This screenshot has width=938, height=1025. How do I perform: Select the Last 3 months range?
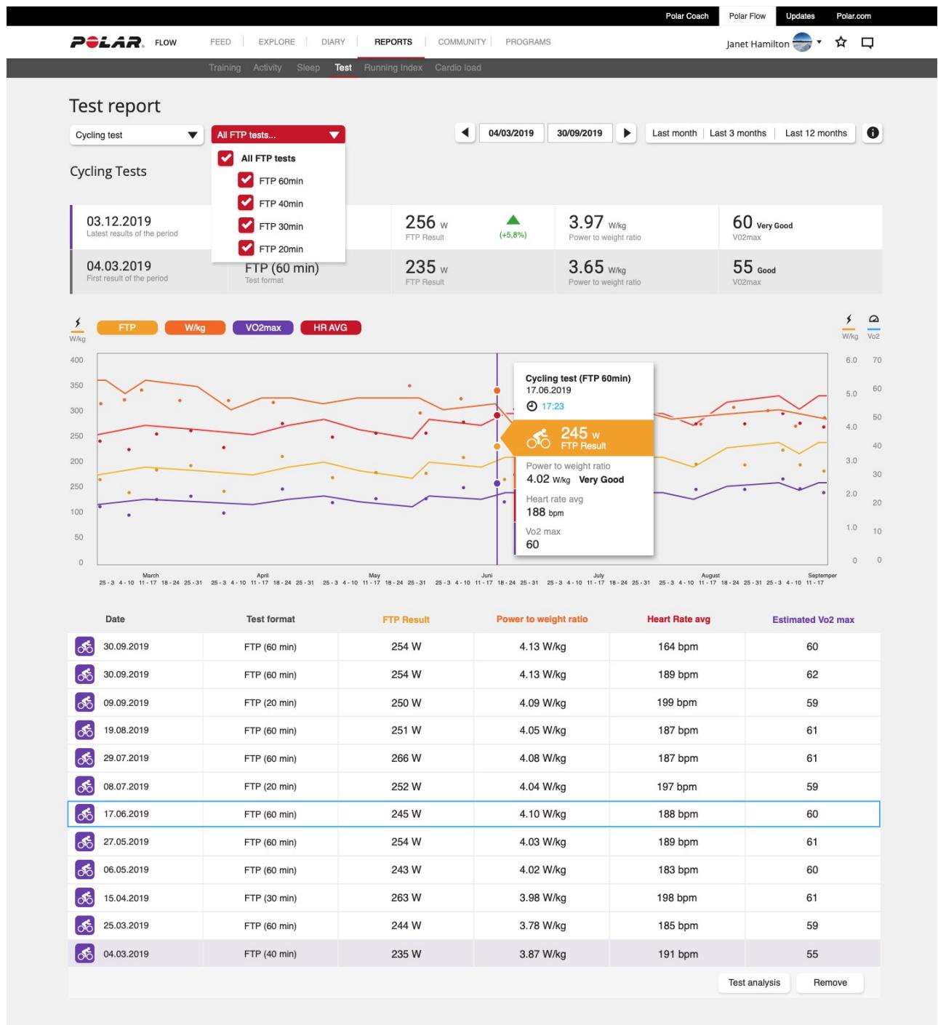[x=738, y=133]
